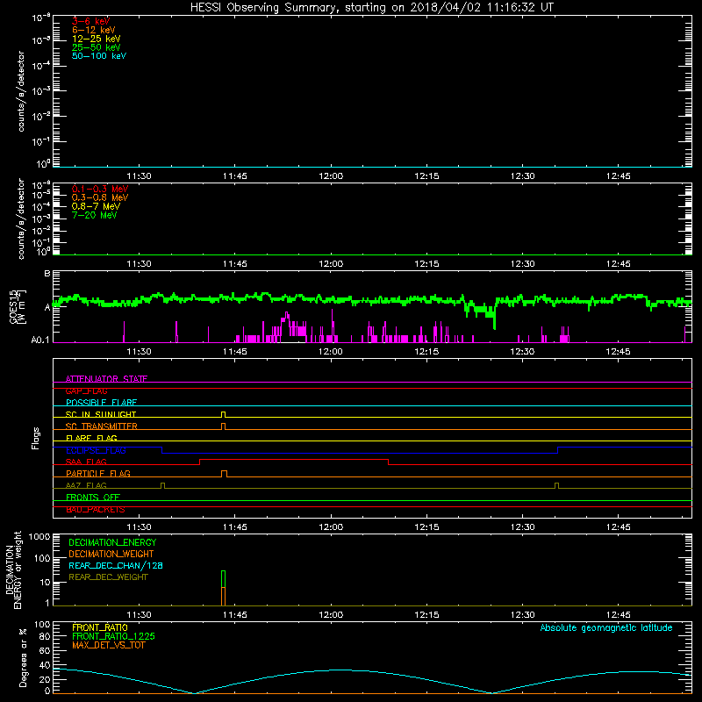Click the 7-20 MeV legend label
Screen dimensions: 702x702
pyautogui.click(x=94, y=215)
